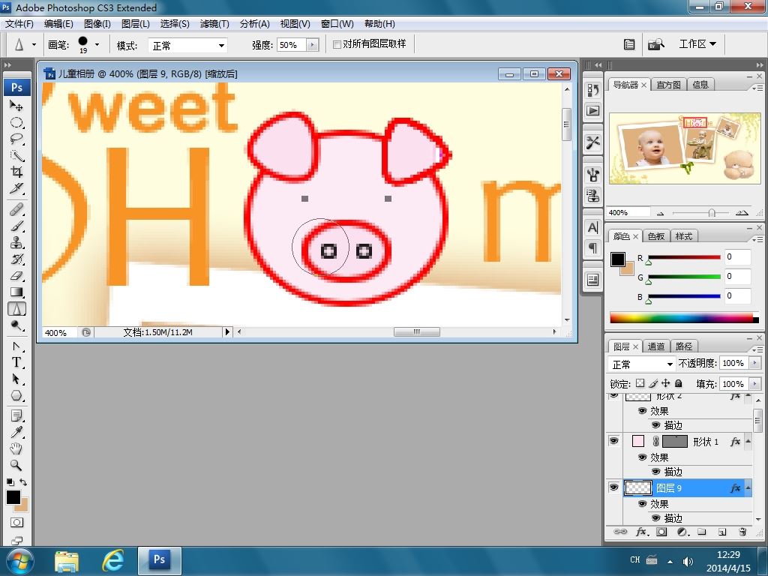Launch Adobe Bridge from options bar
Screen dimensions: 768x576
pos(655,44)
